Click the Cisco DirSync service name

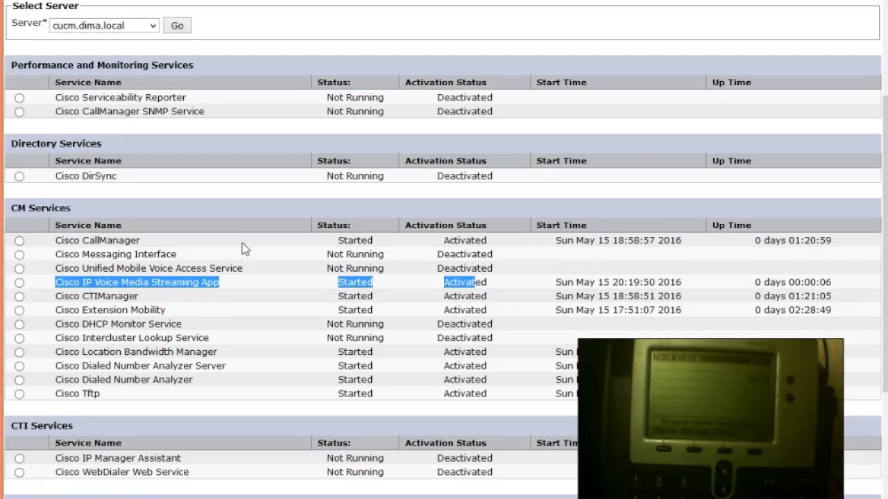click(86, 176)
